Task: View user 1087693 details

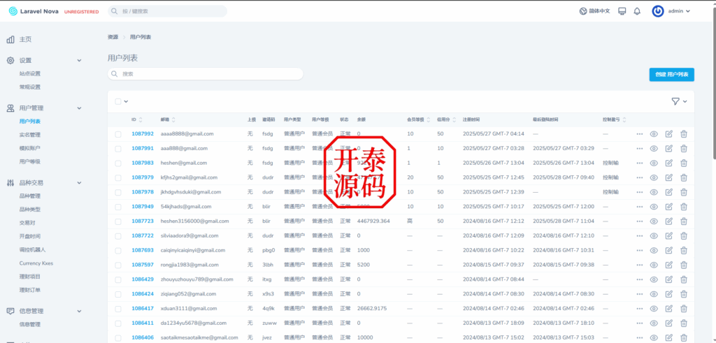Action: pos(654,250)
